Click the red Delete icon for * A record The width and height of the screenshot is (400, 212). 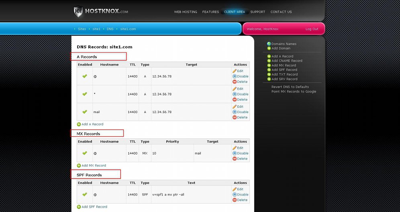point(235,100)
